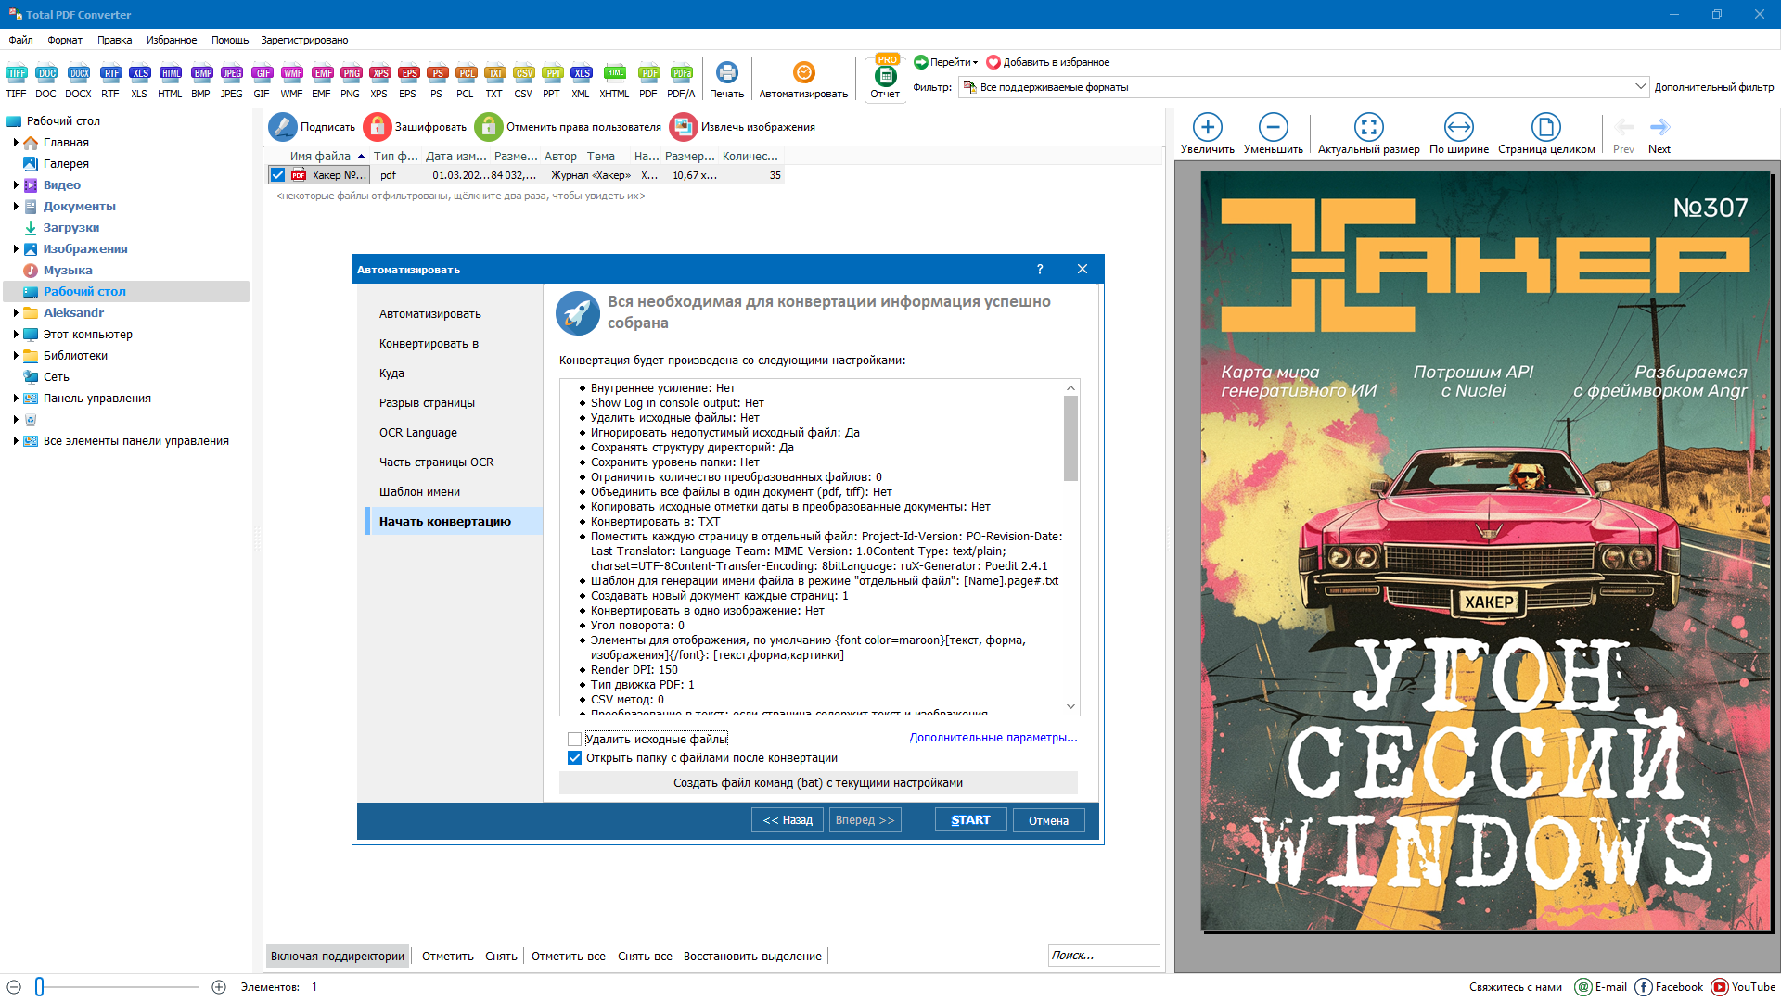Go to Шаблон имени wizard step

pyautogui.click(x=419, y=492)
